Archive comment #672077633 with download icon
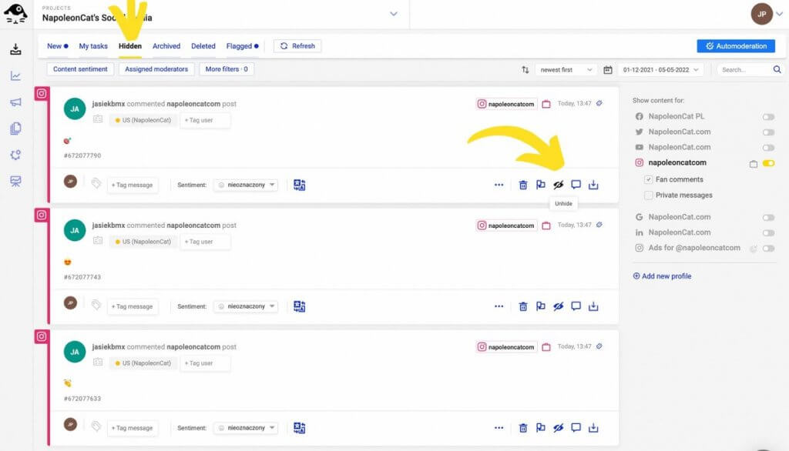The width and height of the screenshot is (789, 451). click(593, 429)
